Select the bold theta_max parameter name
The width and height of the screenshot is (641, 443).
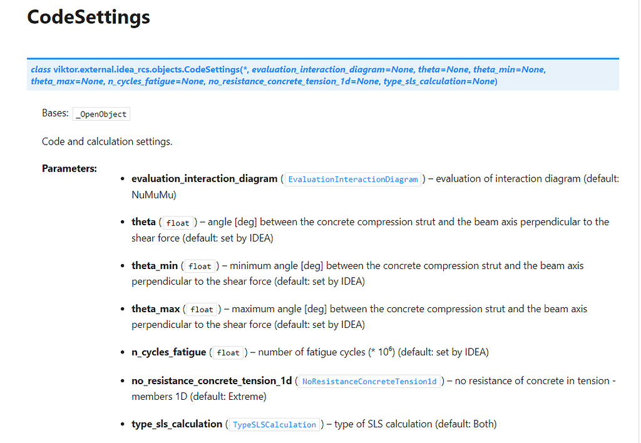pos(155,309)
